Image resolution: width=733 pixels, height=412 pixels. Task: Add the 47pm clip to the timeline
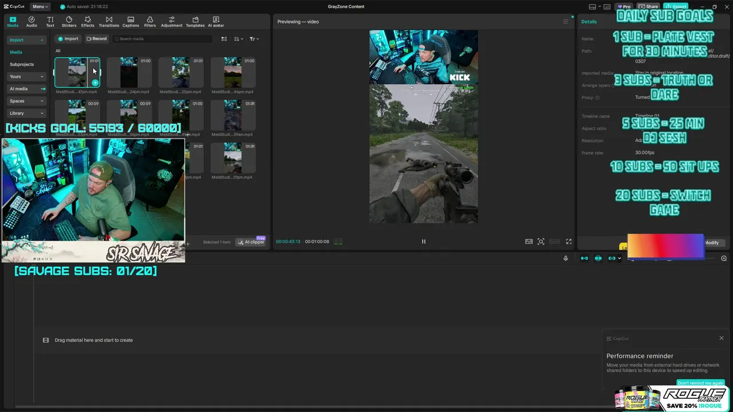[x=95, y=83]
